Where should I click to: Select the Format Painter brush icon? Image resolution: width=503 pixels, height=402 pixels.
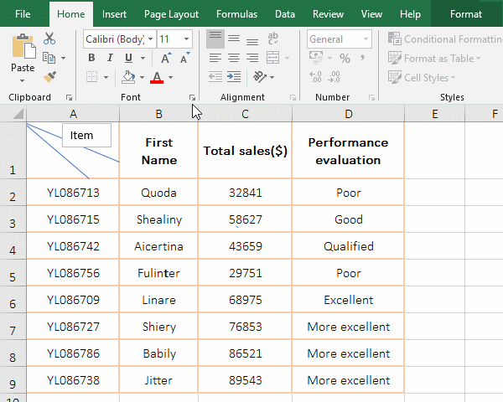point(49,77)
